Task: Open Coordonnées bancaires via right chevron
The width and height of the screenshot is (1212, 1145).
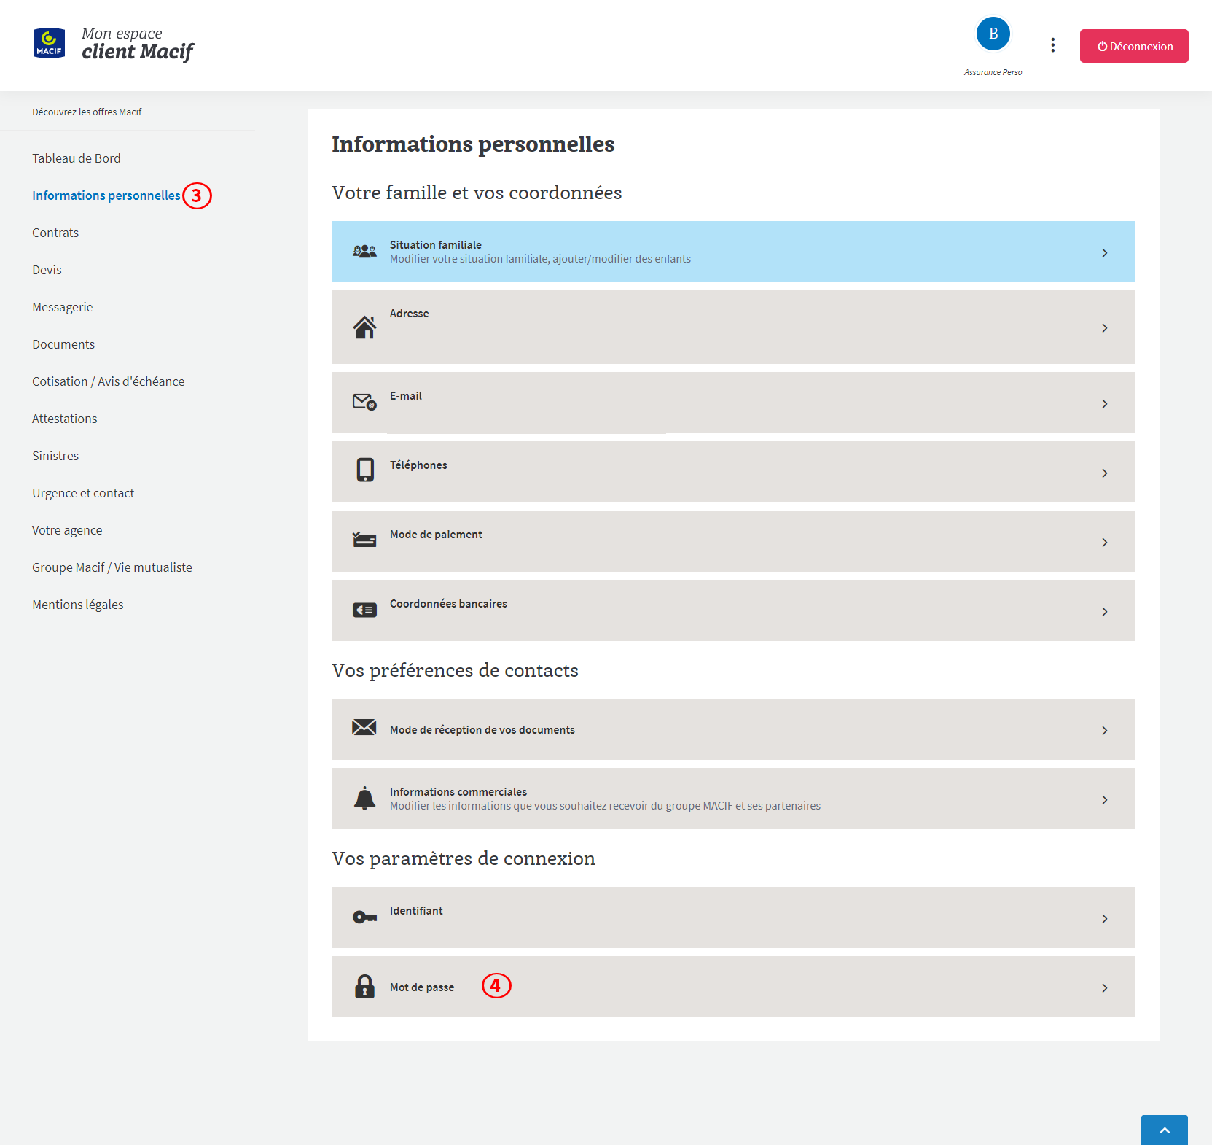Action: [x=1104, y=612]
